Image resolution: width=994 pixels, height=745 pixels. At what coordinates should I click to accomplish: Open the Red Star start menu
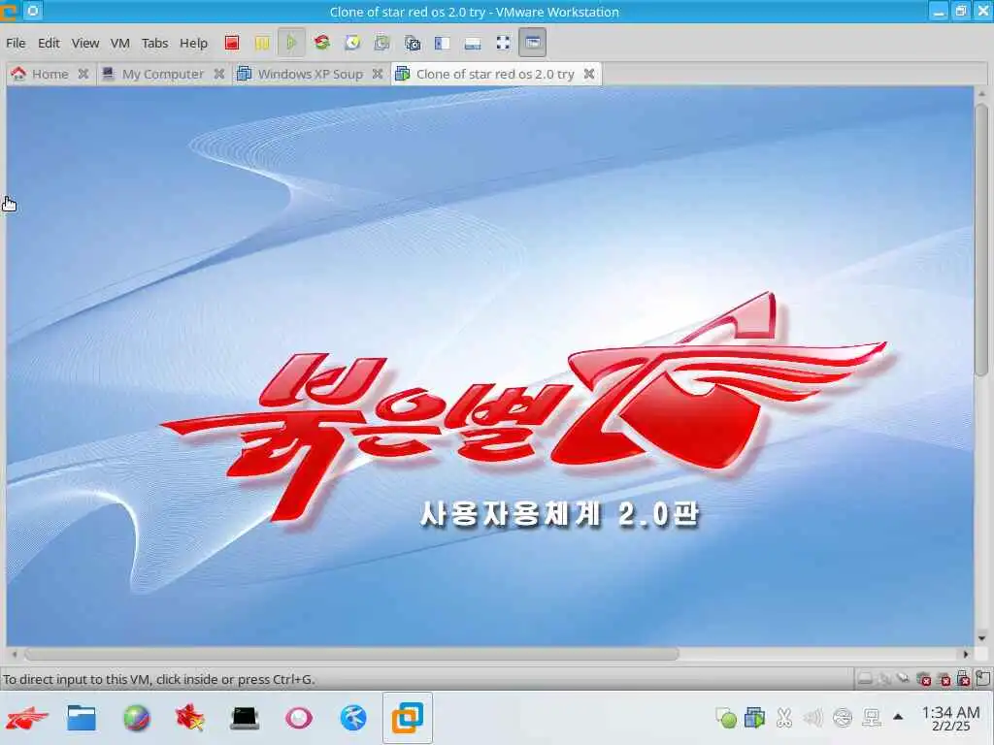click(x=26, y=718)
